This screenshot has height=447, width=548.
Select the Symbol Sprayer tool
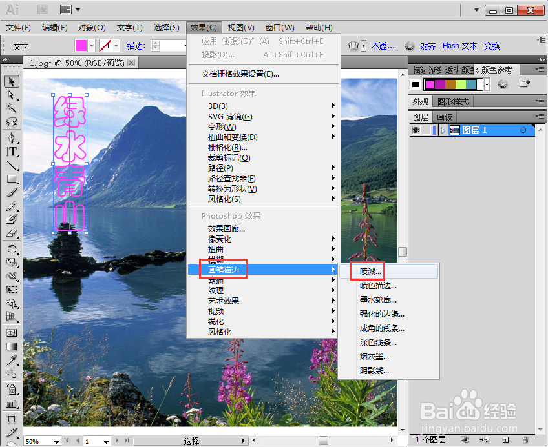[x=12, y=389]
